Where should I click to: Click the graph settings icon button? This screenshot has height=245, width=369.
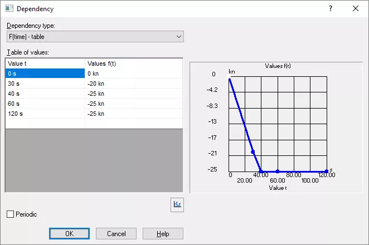point(178,204)
